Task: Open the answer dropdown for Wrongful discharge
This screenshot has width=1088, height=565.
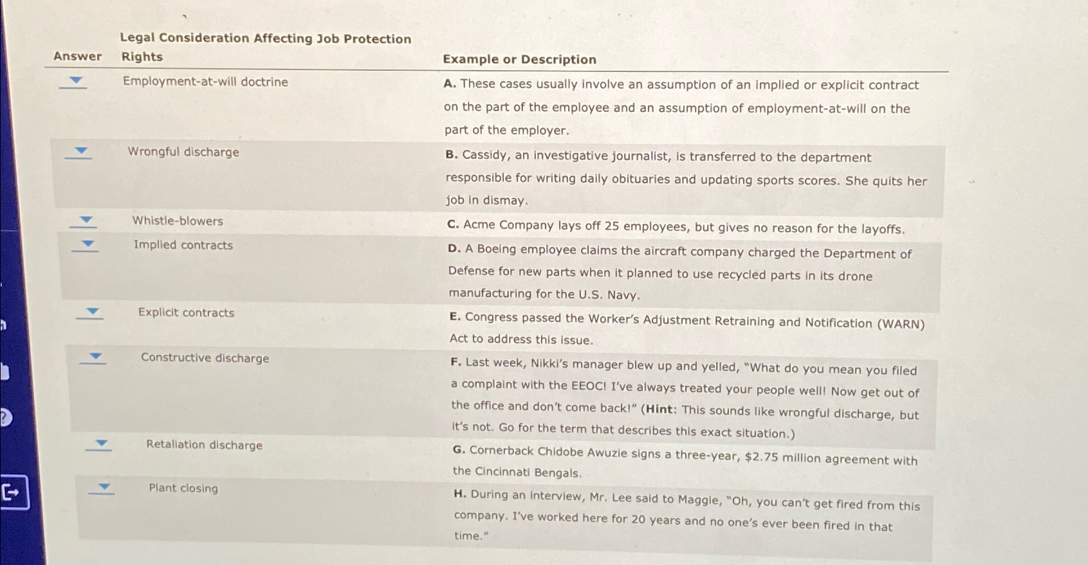Action: (80, 150)
